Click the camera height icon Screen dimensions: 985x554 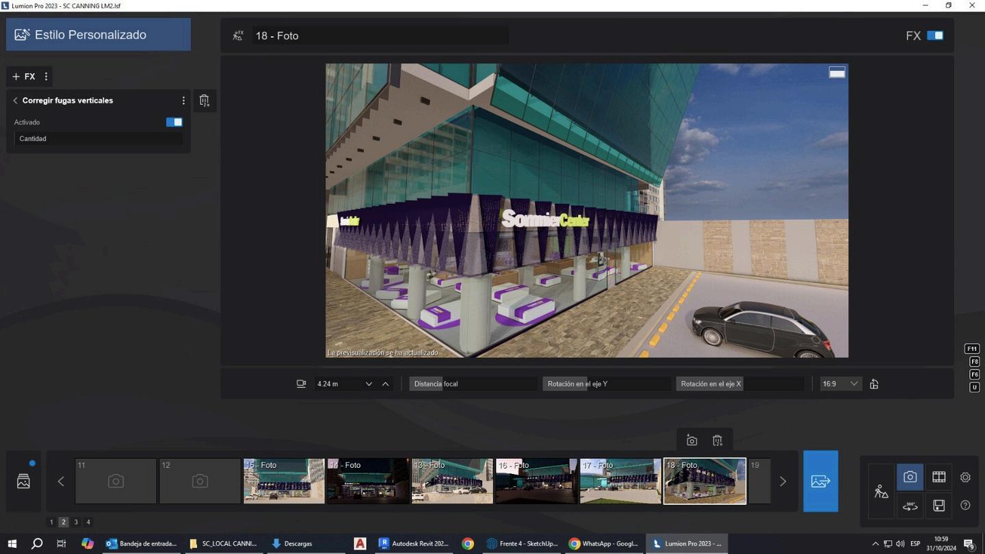coord(301,384)
